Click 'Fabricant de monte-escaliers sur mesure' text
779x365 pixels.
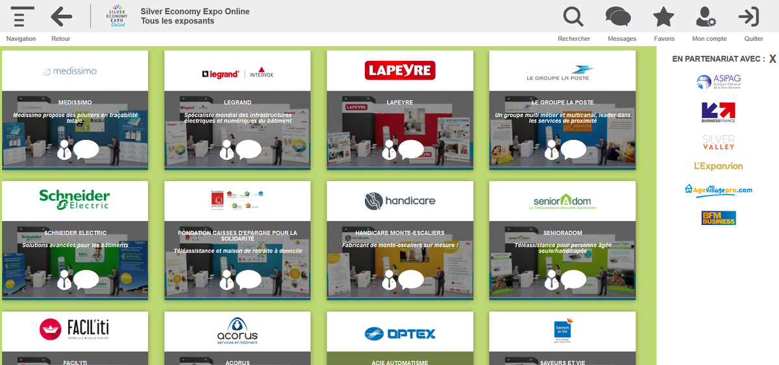[x=400, y=245]
